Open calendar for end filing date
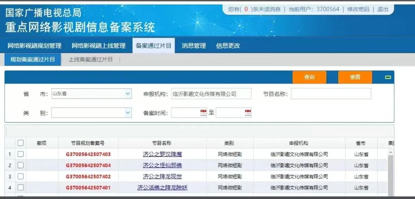The width and height of the screenshot is (415, 199). point(248,113)
